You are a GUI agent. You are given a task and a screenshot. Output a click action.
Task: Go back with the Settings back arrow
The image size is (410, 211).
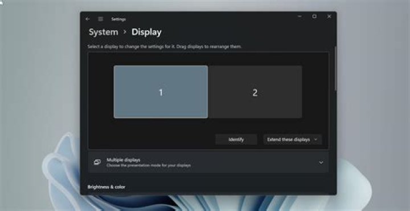pyautogui.click(x=88, y=19)
